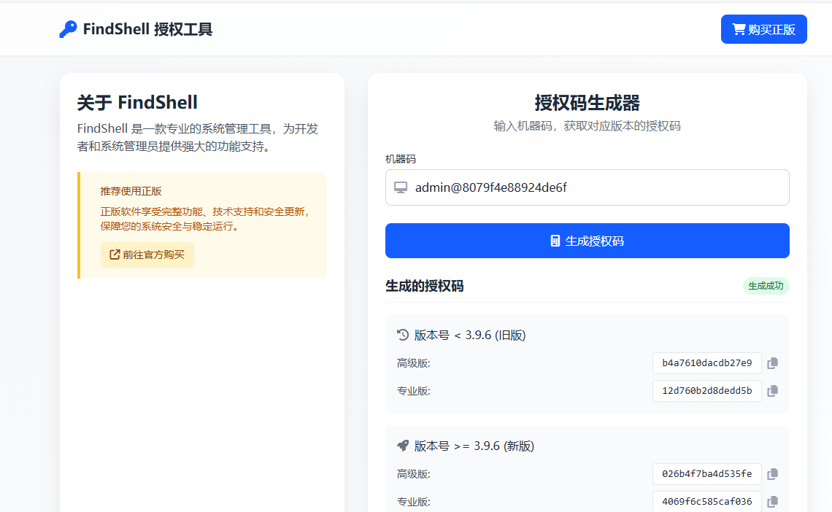
Task: Click the 机器码 field label
Action: (401, 159)
